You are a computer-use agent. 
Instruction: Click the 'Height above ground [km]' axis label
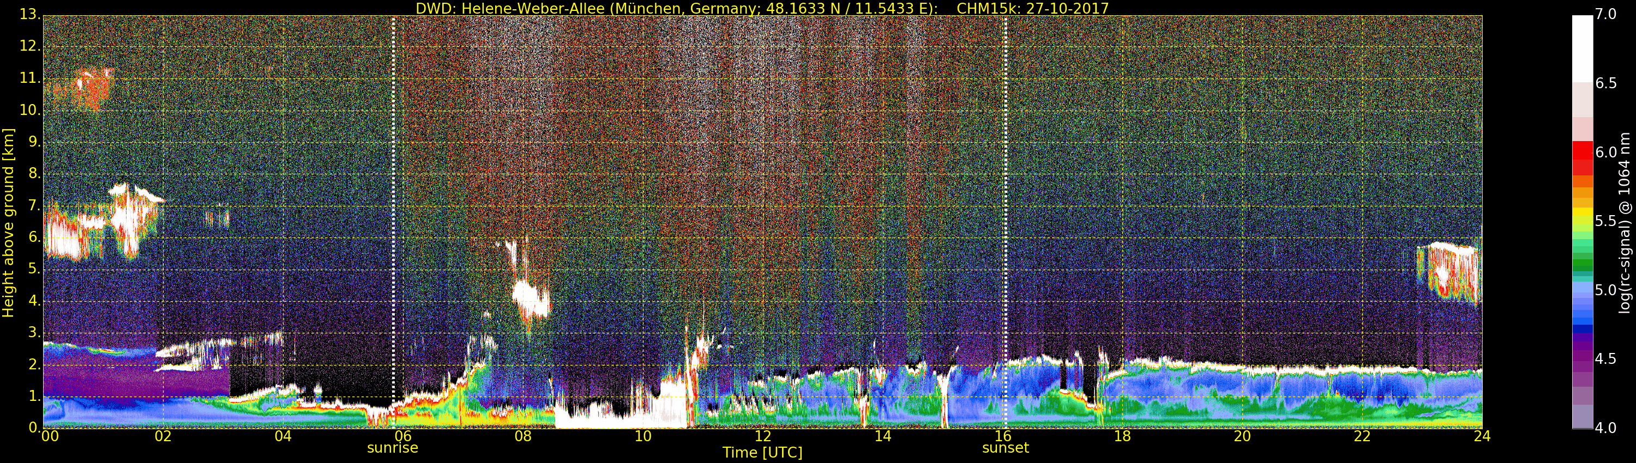click(8, 222)
